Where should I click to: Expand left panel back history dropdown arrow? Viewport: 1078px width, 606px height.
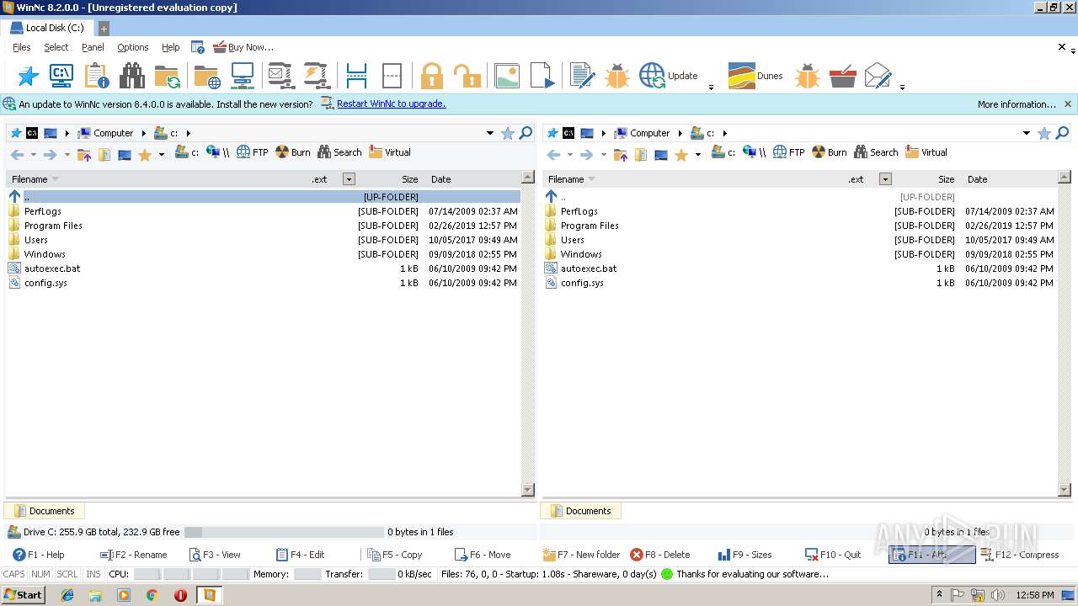pos(34,155)
